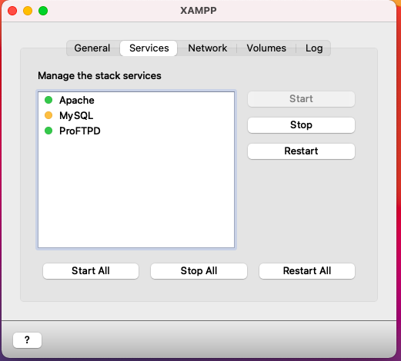Select ProFTPD in the services list
The width and height of the screenshot is (401, 361).
[x=136, y=131]
